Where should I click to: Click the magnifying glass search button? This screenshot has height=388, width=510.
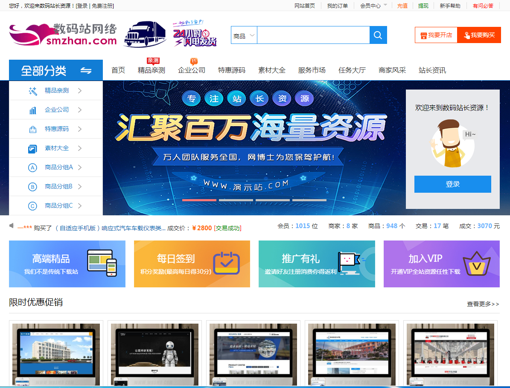point(378,35)
